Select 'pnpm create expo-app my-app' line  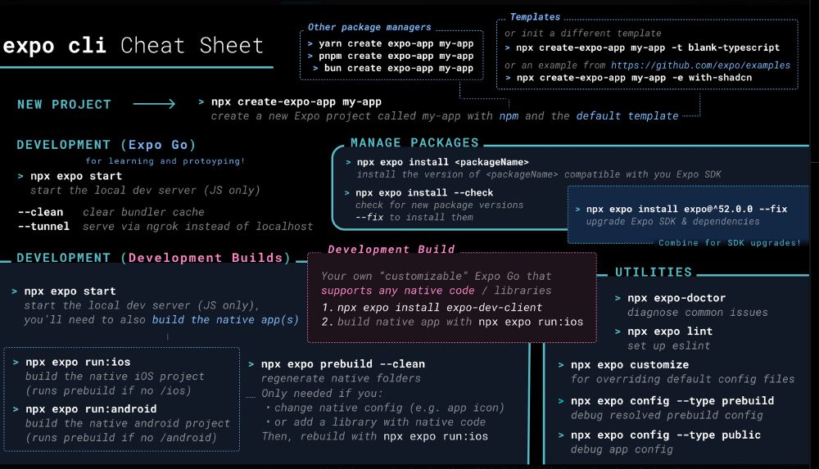396,56
